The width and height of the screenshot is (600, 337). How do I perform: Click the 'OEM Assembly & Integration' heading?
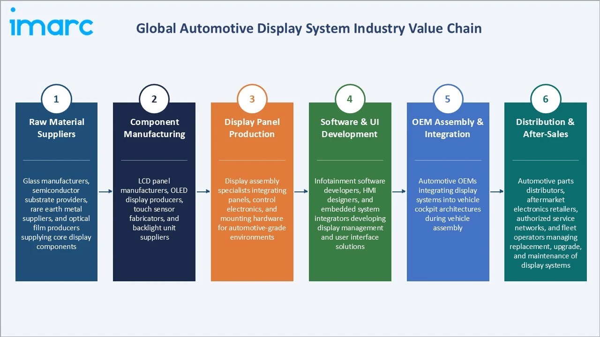tap(448, 128)
